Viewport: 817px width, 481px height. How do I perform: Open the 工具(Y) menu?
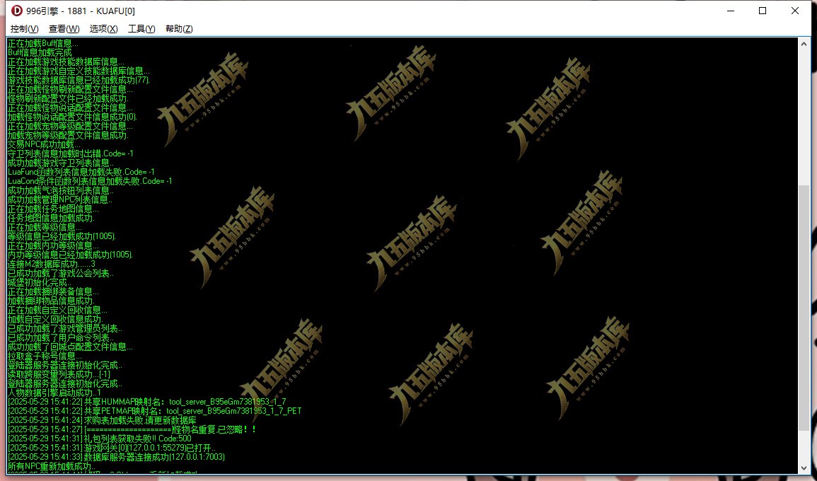(x=141, y=29)
